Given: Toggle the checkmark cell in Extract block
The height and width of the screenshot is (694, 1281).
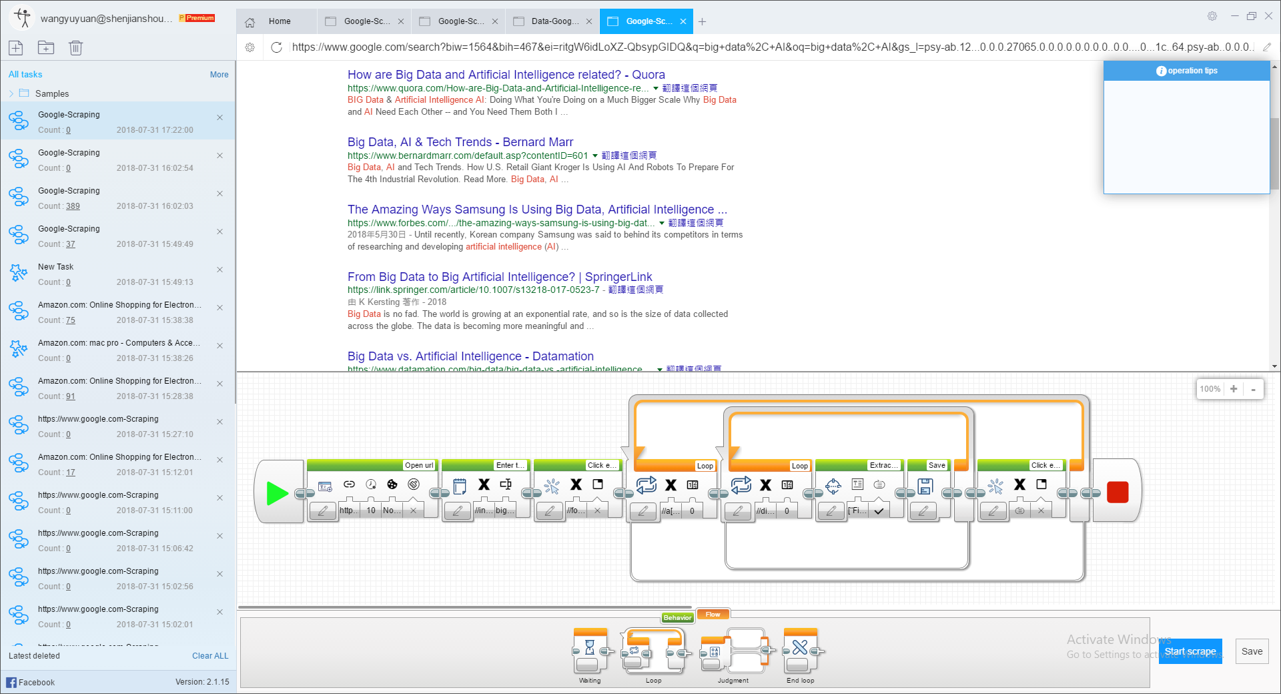Looking at the screenshot, I should coord(879,510).
